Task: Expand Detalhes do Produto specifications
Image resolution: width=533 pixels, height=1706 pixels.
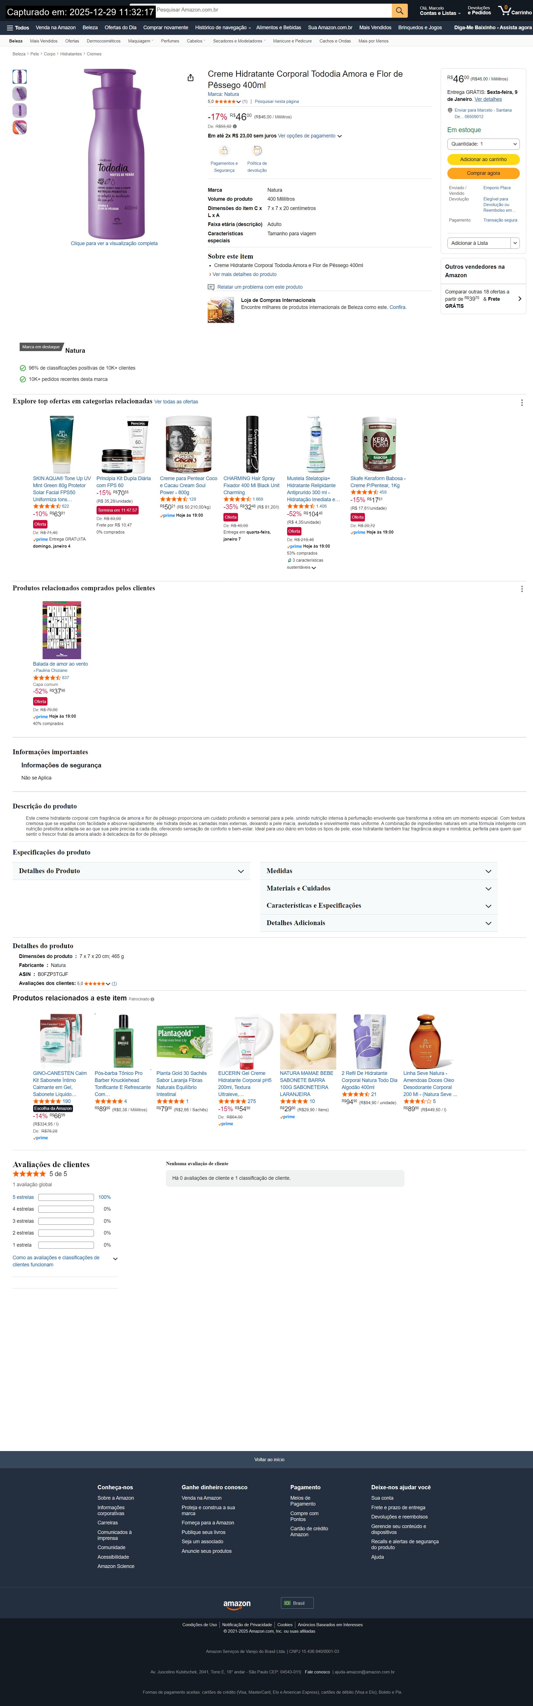Action: pyautogui.click(x=131, y=871)
